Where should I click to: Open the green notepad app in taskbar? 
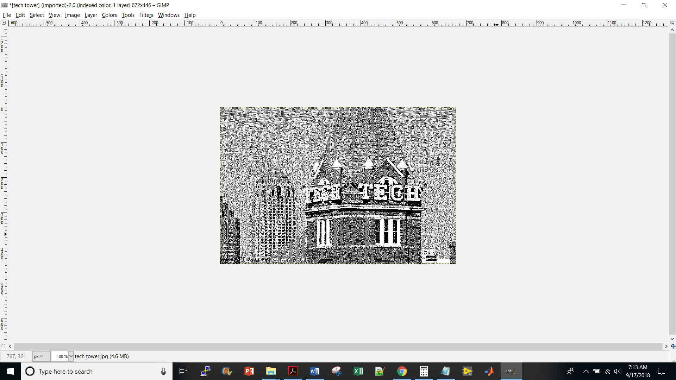(380, 371)
